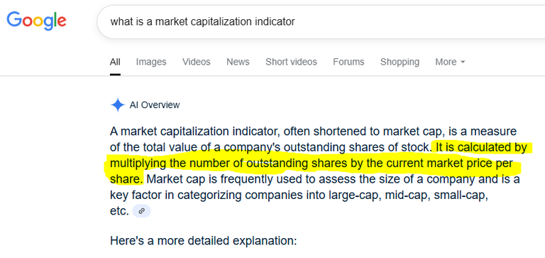
Task: Click 'Here's a more detailed explanation' text
Action: (x=204, y=241)
